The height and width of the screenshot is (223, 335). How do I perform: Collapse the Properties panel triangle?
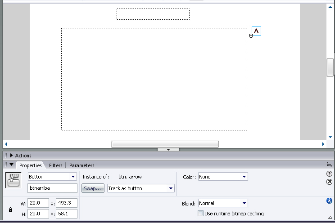pyautogui.click(x=12, y=165)
